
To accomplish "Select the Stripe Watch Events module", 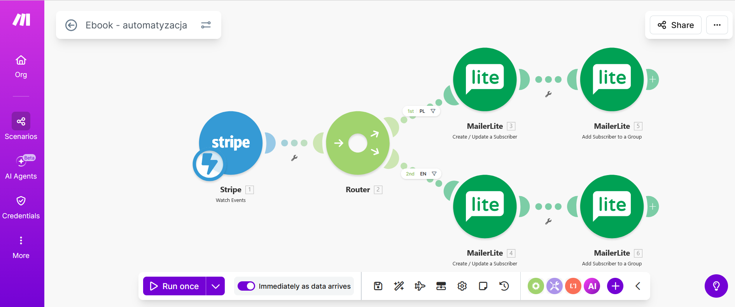I will (231, 143).
